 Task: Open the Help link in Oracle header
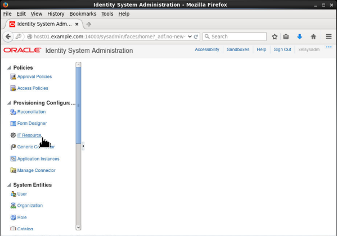pyautogui.click(x=262, y=49)
